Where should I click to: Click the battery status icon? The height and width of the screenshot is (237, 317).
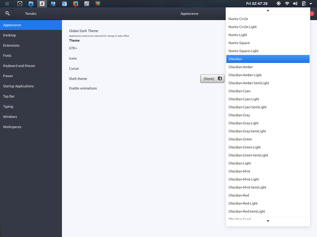(x=304, y=4)
